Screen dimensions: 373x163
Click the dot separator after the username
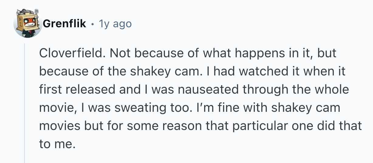point(92,24)
